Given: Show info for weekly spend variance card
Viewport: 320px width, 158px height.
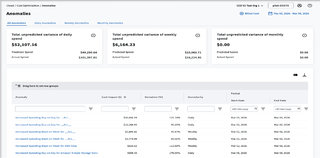Looking at the screenshot, I should [198, 36].
